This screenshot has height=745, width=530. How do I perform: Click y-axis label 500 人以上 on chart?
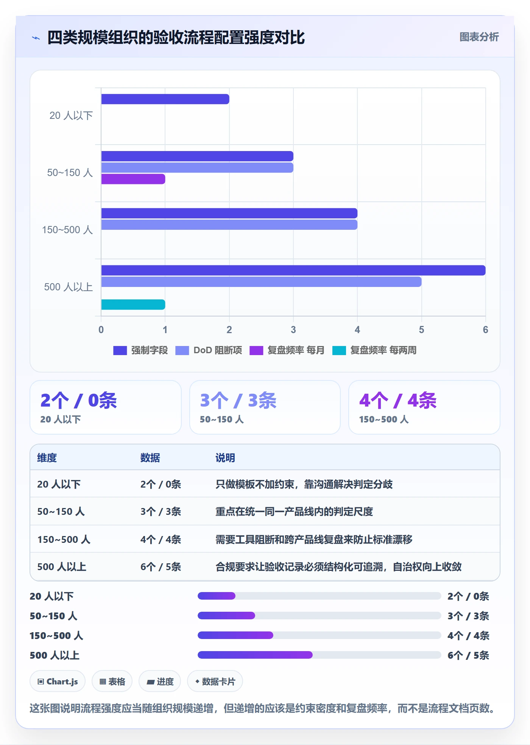coord(69,287)
